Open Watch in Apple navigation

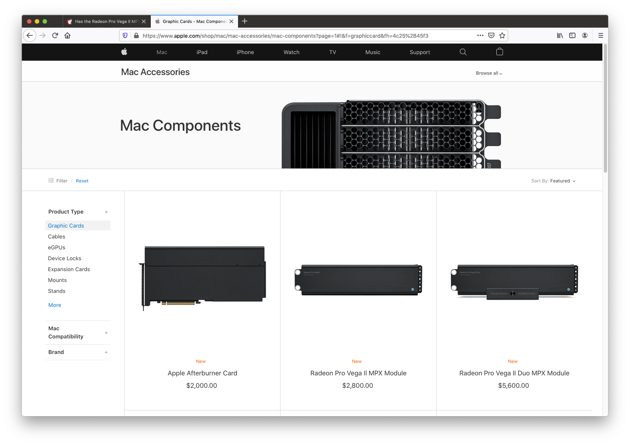point(291,52)
